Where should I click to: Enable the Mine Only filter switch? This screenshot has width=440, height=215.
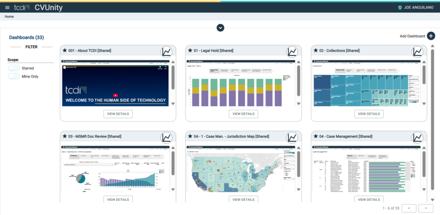point(14,76)
